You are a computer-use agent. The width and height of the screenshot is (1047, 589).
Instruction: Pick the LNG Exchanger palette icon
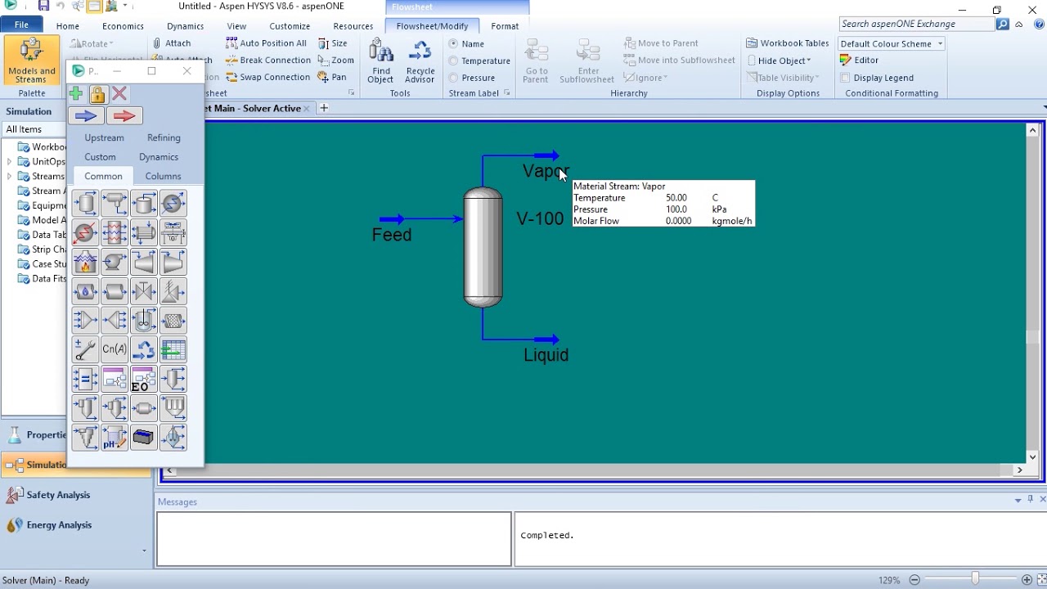tap(115, 233)
